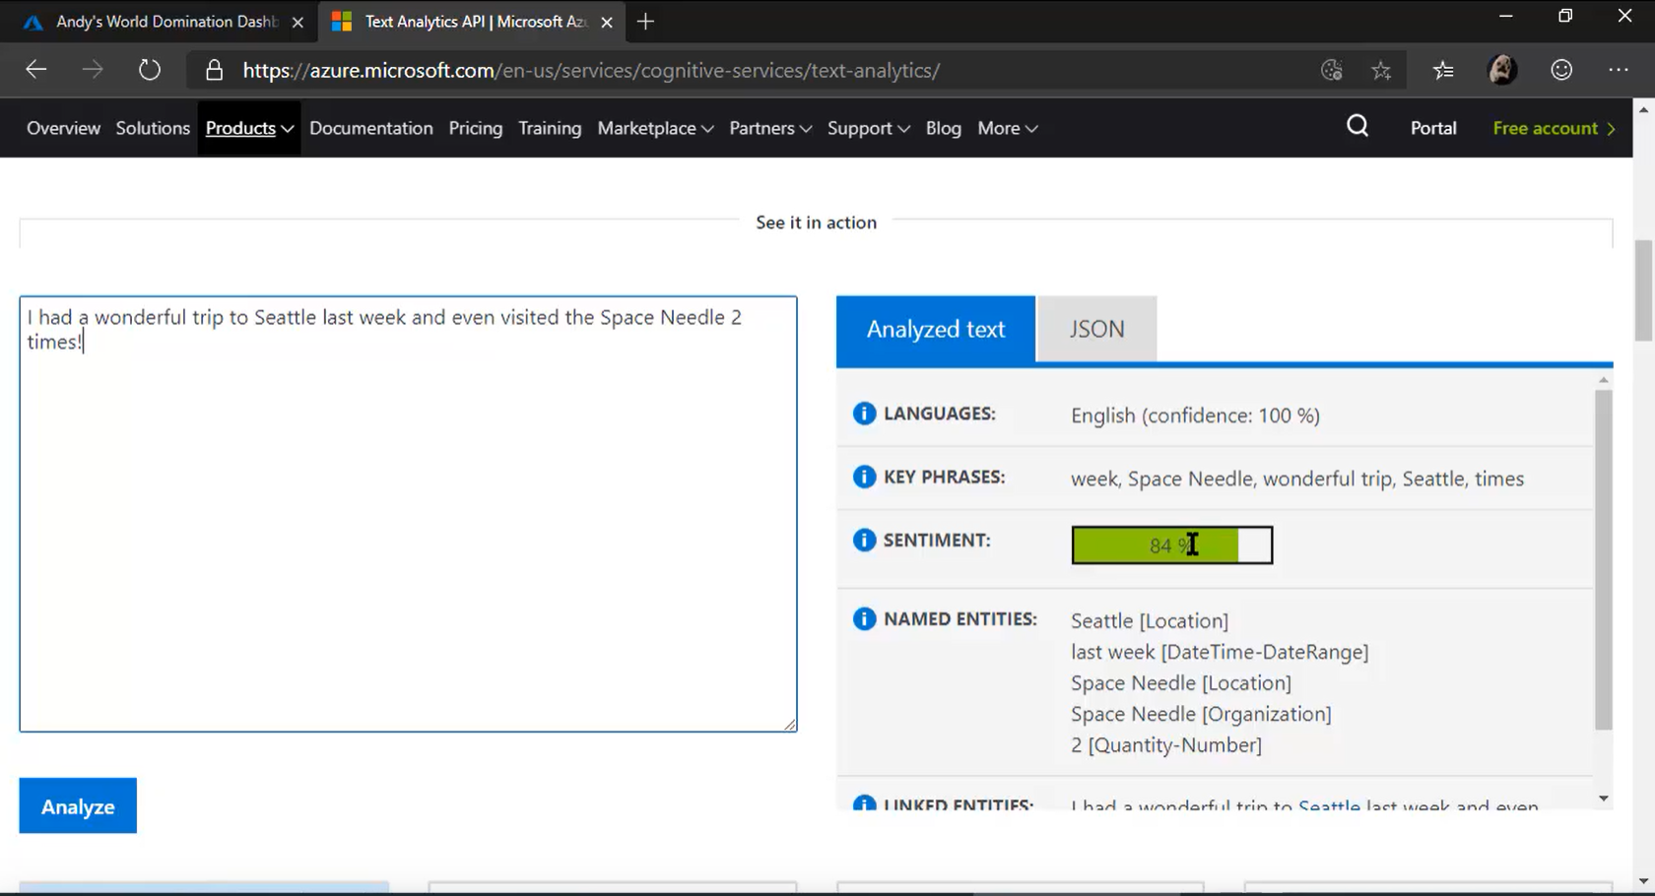Click the Linked Entities info icon
This screenshot has width=1655, height=896.
864,802
